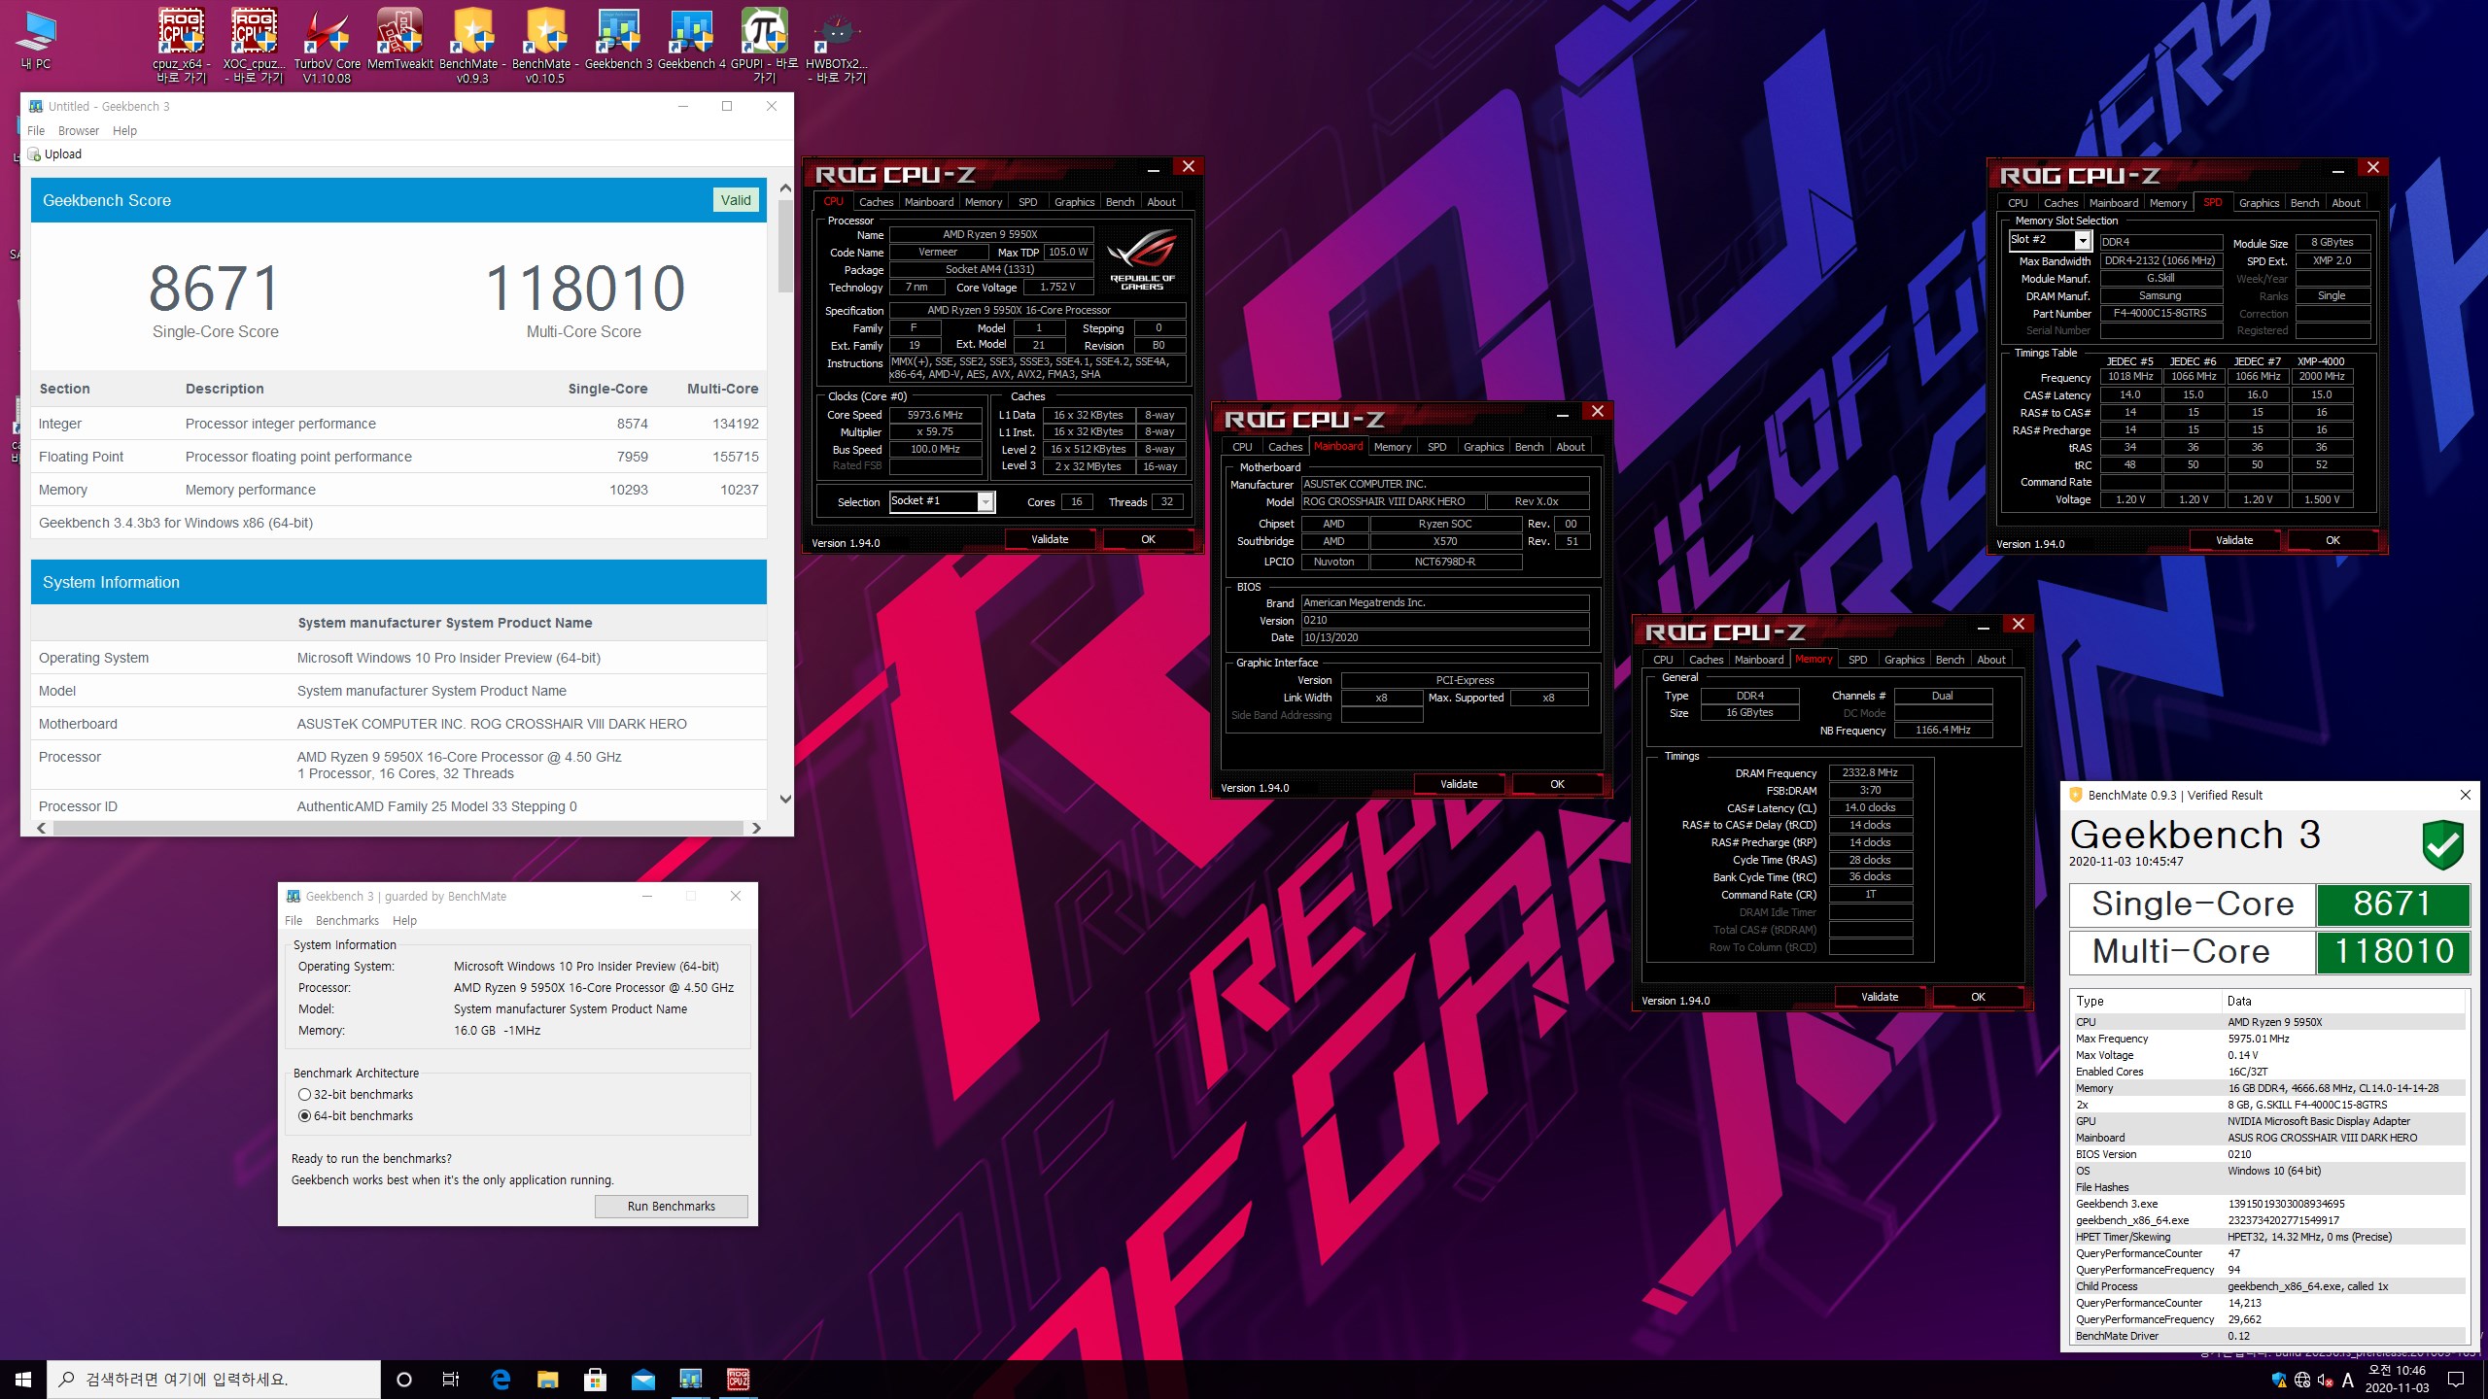Select Graphics tab in SPD CPU-Z window
Viewport: 2488px width, 1399px height.
(x=2258, y=203)
